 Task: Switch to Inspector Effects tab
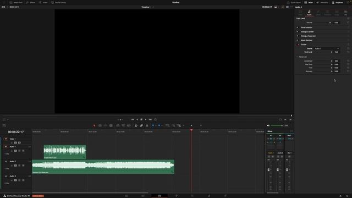[318, 13]
